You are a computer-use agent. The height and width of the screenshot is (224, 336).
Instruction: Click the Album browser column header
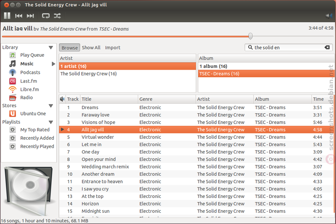click(x=266, y=58)
